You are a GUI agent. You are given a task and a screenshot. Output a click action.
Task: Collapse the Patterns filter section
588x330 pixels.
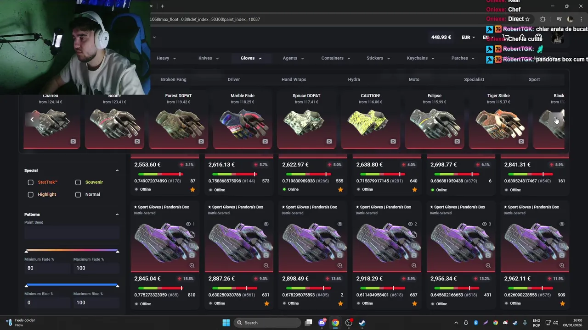[117, 214]
